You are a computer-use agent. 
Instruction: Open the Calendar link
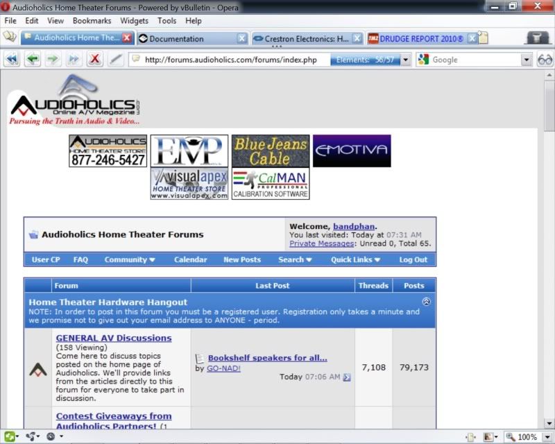[x=190, y=259]
